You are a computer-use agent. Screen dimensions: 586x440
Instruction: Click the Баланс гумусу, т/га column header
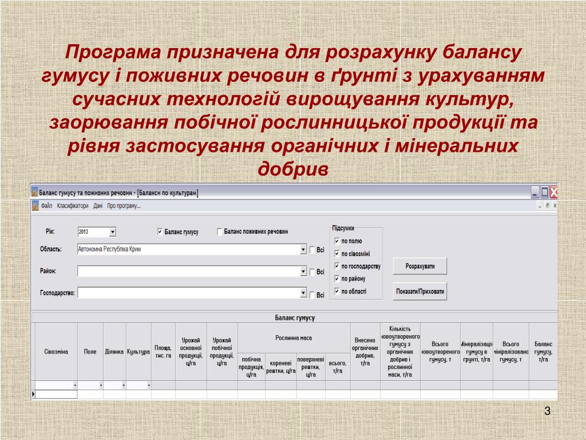coord(543,352)
